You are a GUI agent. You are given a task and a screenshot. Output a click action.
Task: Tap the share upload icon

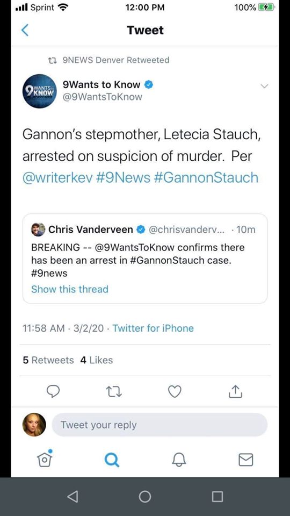pos(235,391)
